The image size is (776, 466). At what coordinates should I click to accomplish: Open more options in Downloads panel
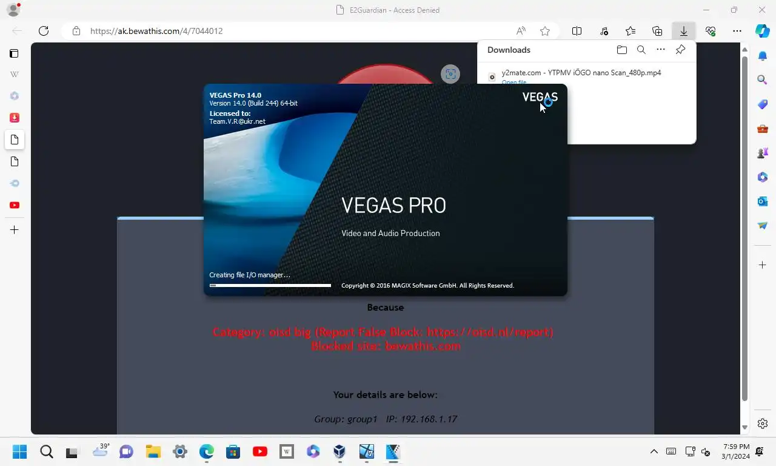tap(661, 50)
